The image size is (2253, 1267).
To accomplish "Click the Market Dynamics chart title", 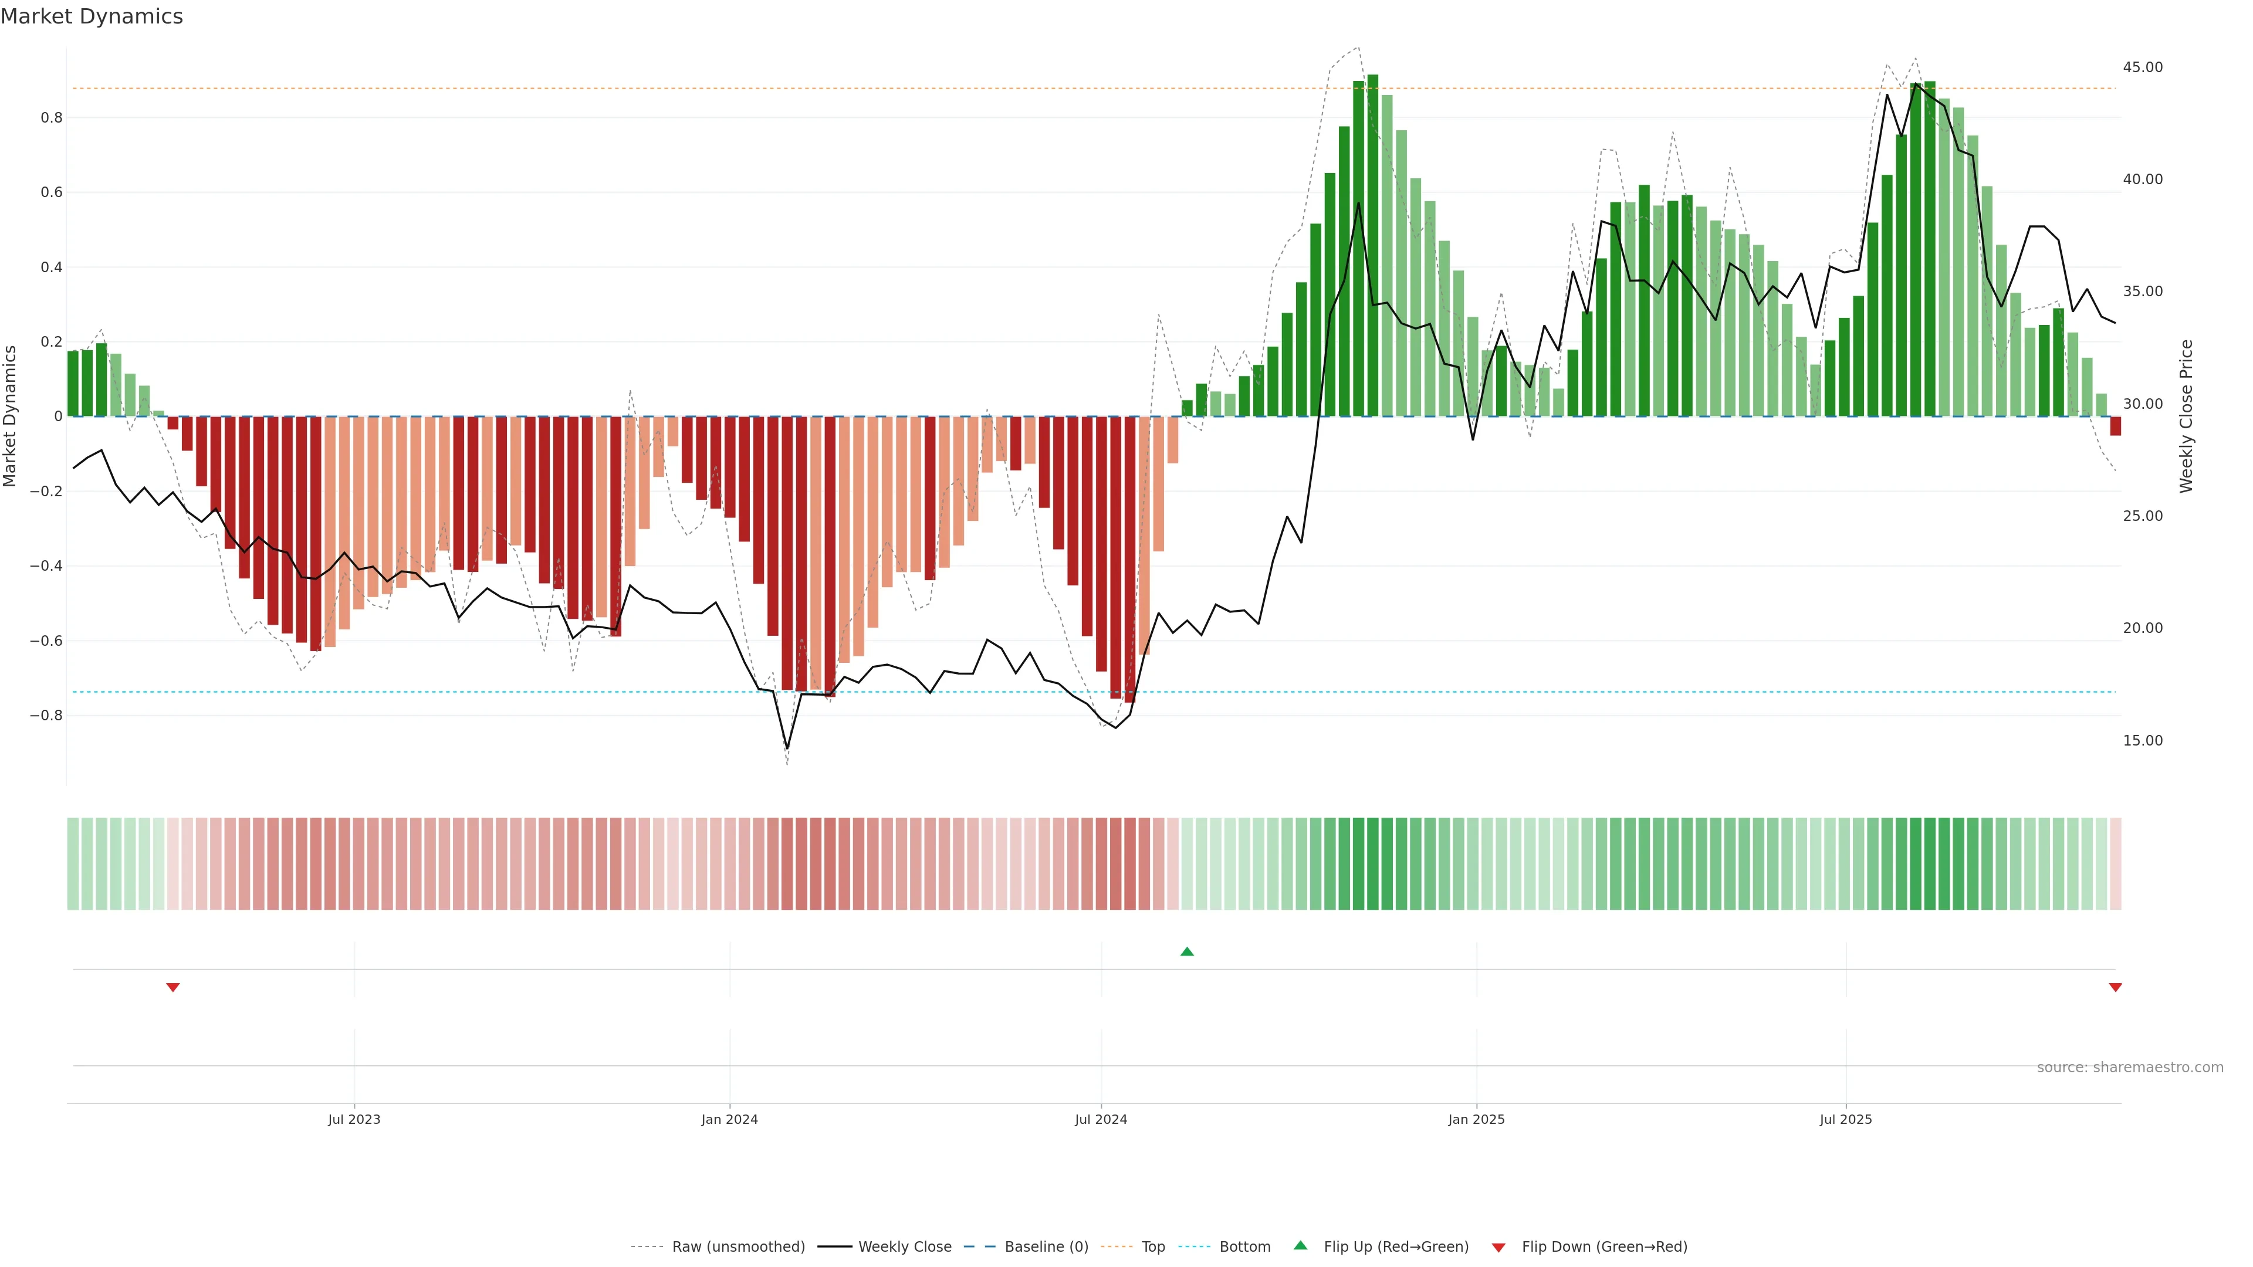I will tap(92, 16).
